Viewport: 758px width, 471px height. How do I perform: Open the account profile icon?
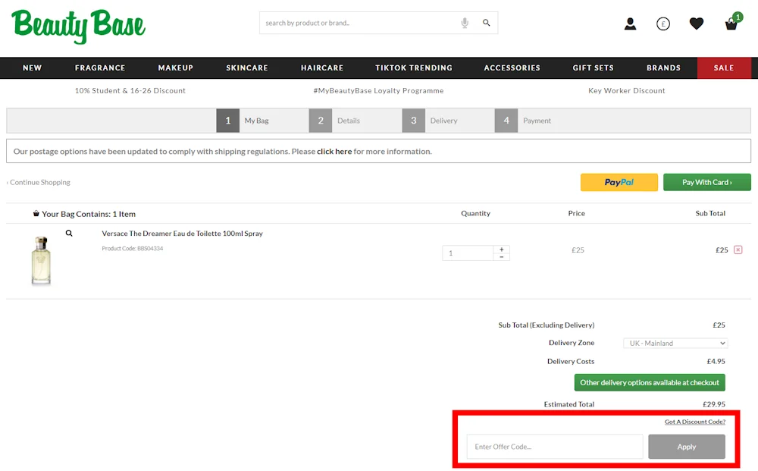pos(630,24)
